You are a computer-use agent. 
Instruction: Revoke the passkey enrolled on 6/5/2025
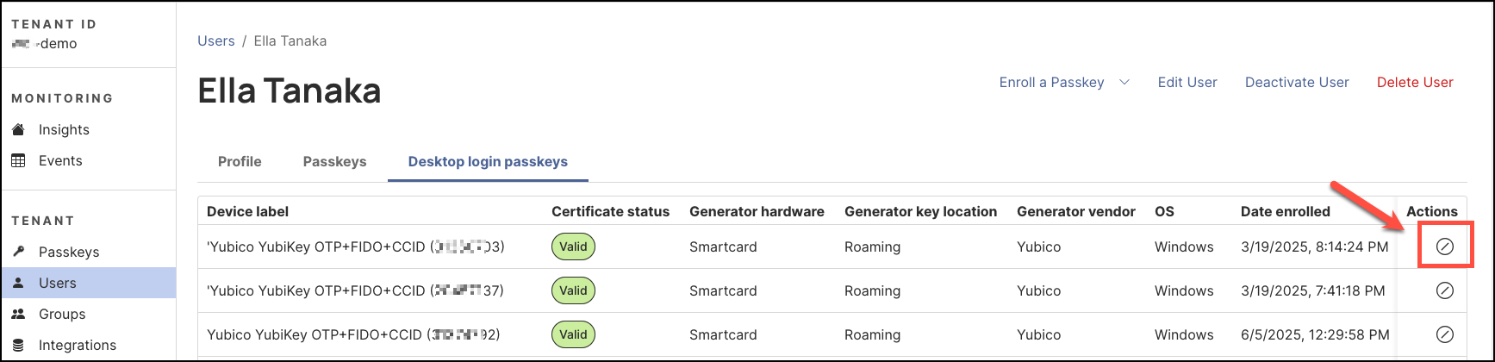coord(1445,334)
